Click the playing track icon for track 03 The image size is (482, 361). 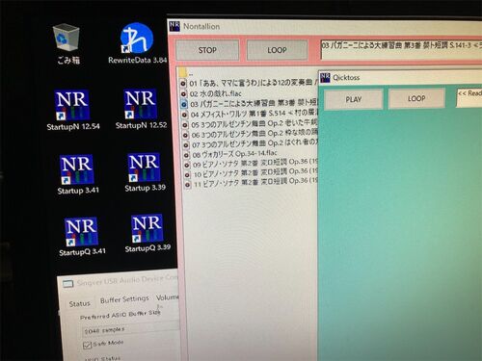tap(184, 104)
